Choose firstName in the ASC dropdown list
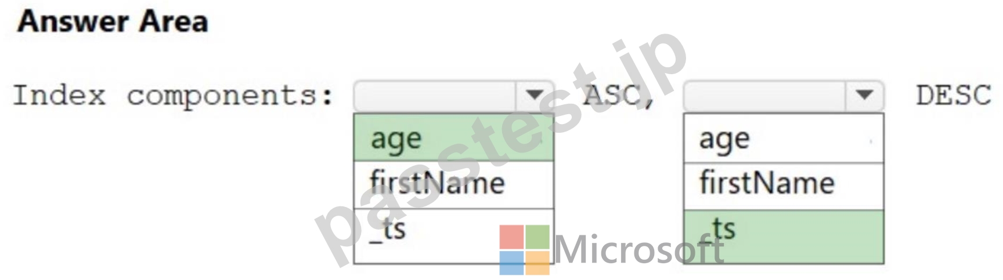Viewport: 1003px width, 280px height. 453,185
